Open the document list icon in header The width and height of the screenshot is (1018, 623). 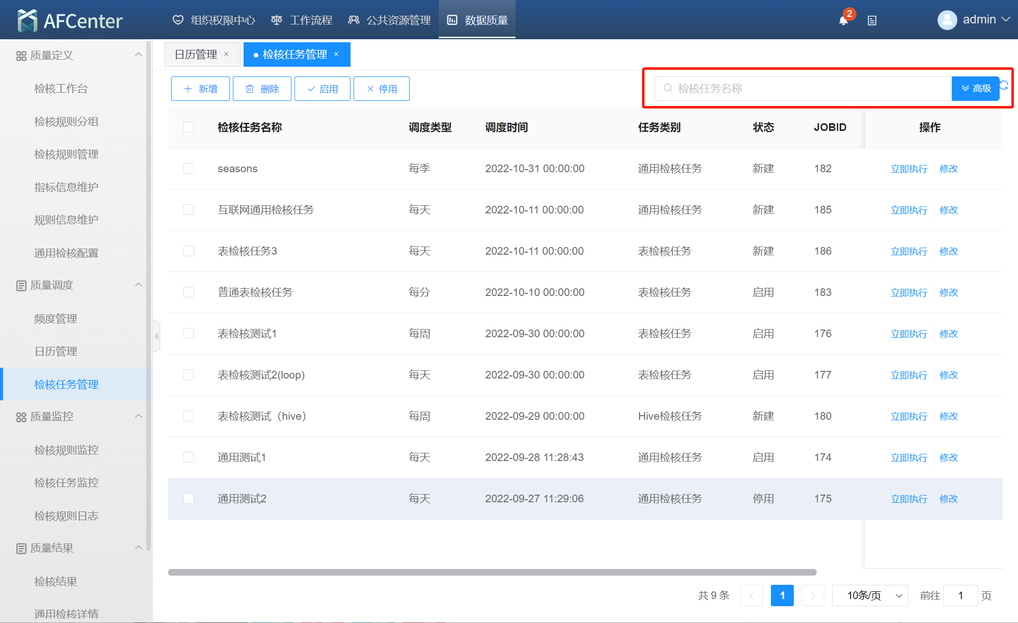[x=872, y=21]
